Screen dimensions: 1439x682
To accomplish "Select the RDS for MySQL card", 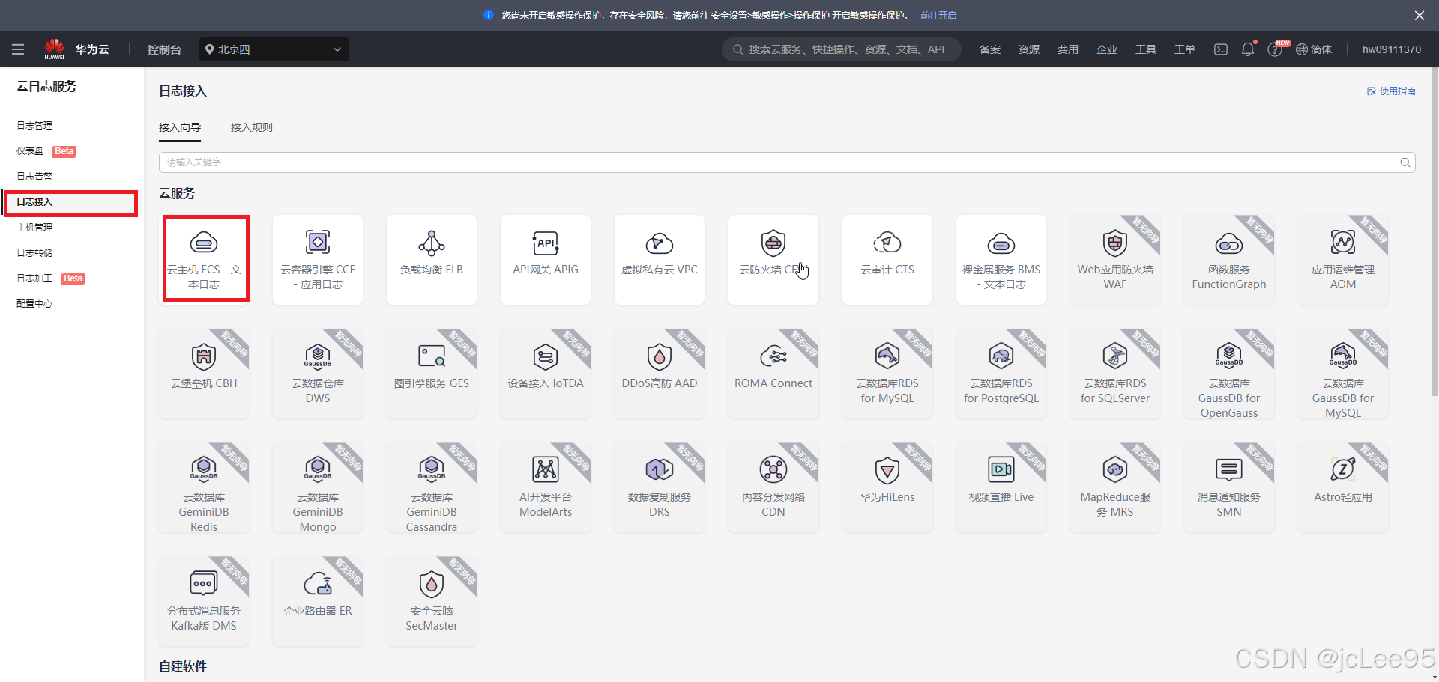I will click(x=887, y=373).
